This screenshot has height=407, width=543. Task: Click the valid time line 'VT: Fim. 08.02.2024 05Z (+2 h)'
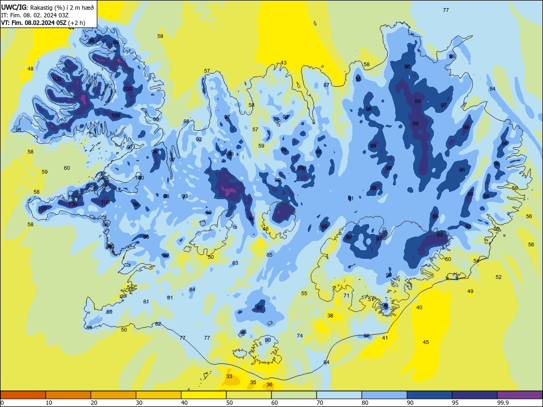click(x=43, y=23)
